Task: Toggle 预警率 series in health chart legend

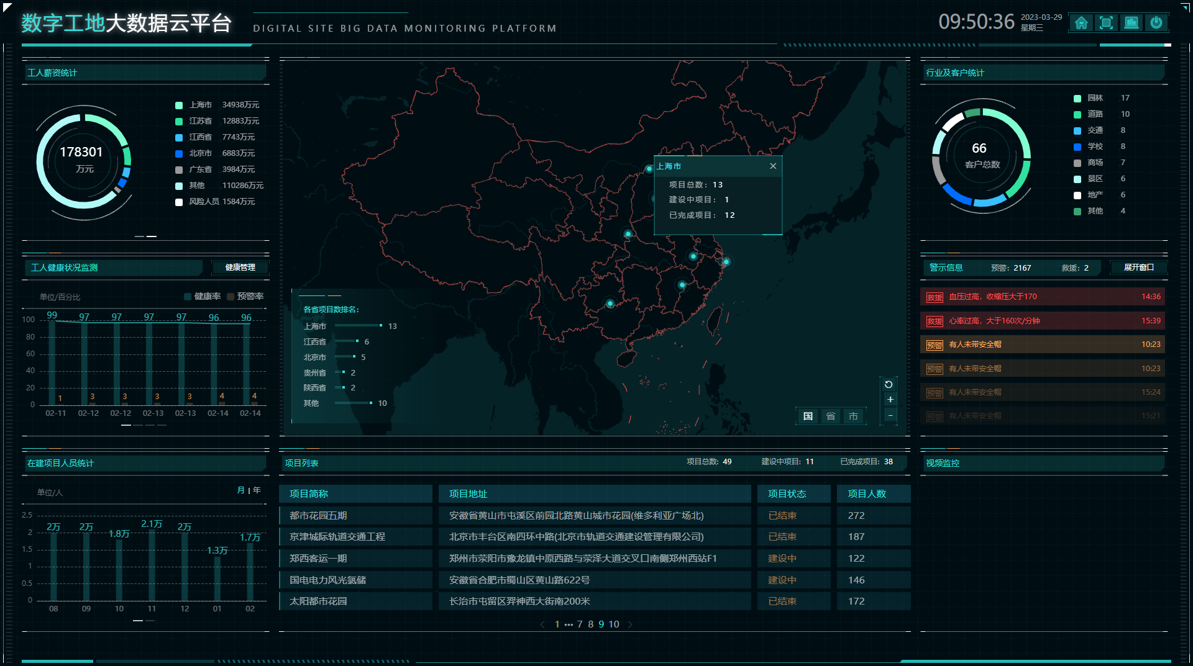Action: tap(245, 297)
